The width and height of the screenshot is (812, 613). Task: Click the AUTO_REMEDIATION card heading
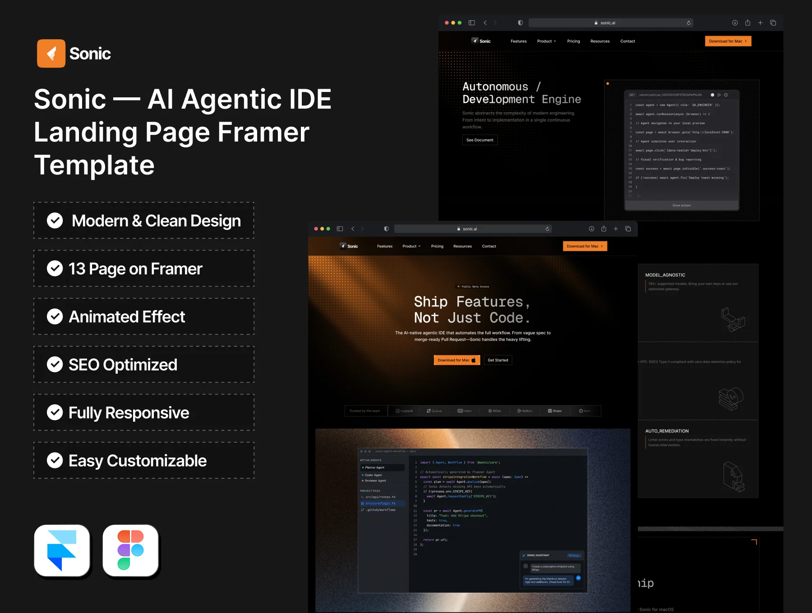(667, 431)
